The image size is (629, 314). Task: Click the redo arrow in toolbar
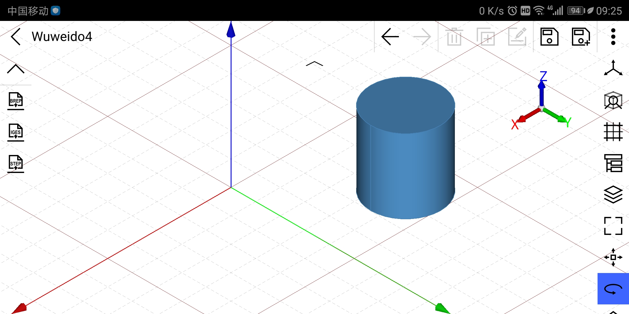[x=422, y=37]
